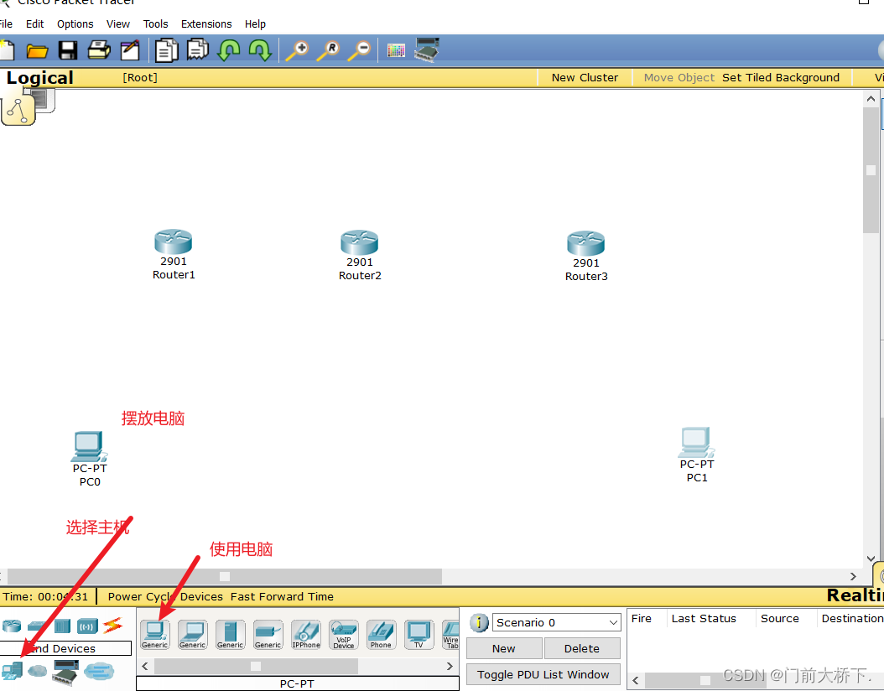Choose the Hubs device category
This screenshot has width=884, height=691.
tap(62, 626)
